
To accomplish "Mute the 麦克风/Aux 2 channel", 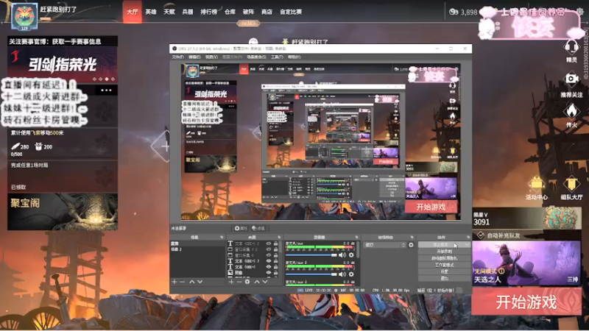I will pyautogui.click(x=342, y=274).
